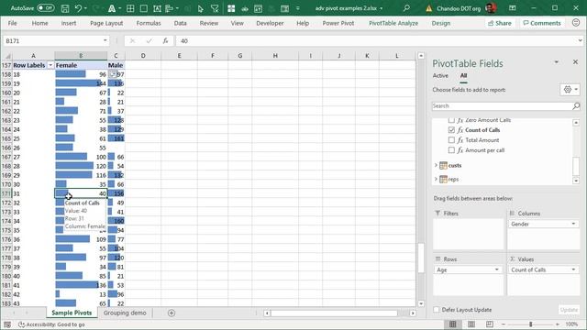Screen dimensions: 587x330
Task: Open the Formulas ribbon tab
Action: (x=149, y=23)
